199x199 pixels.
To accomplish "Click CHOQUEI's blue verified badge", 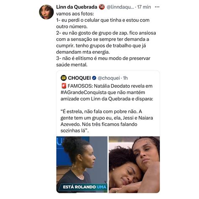I will click(94, 78).
